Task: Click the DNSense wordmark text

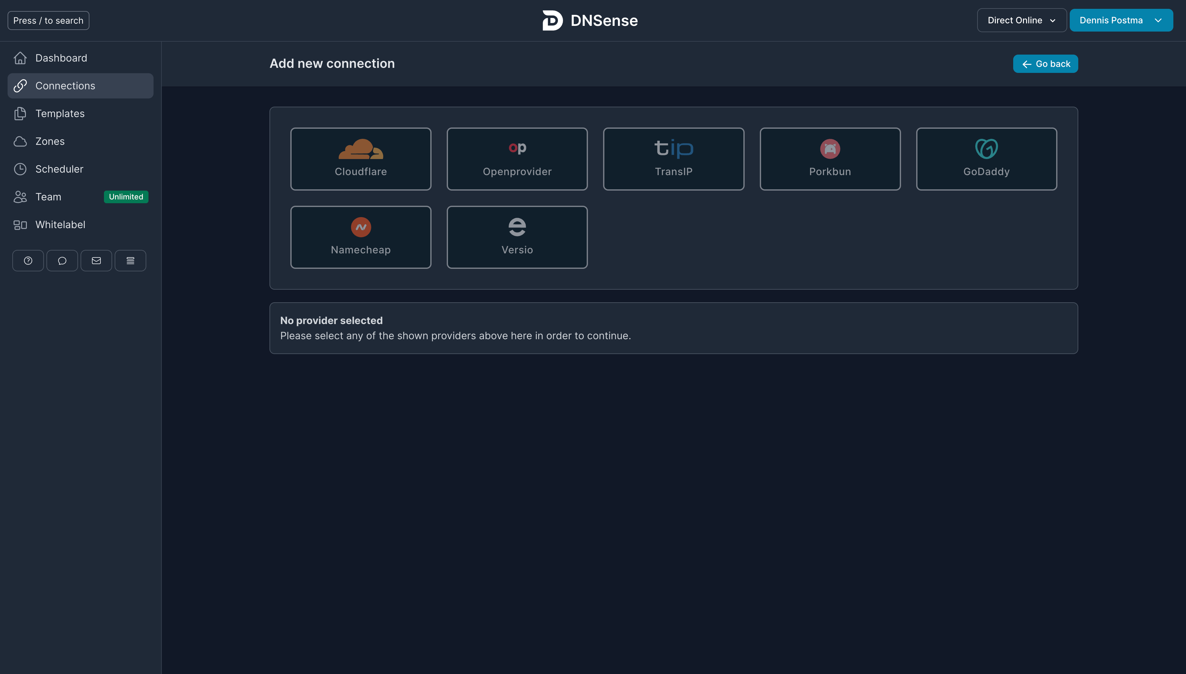Action: (x=604, y=21)
